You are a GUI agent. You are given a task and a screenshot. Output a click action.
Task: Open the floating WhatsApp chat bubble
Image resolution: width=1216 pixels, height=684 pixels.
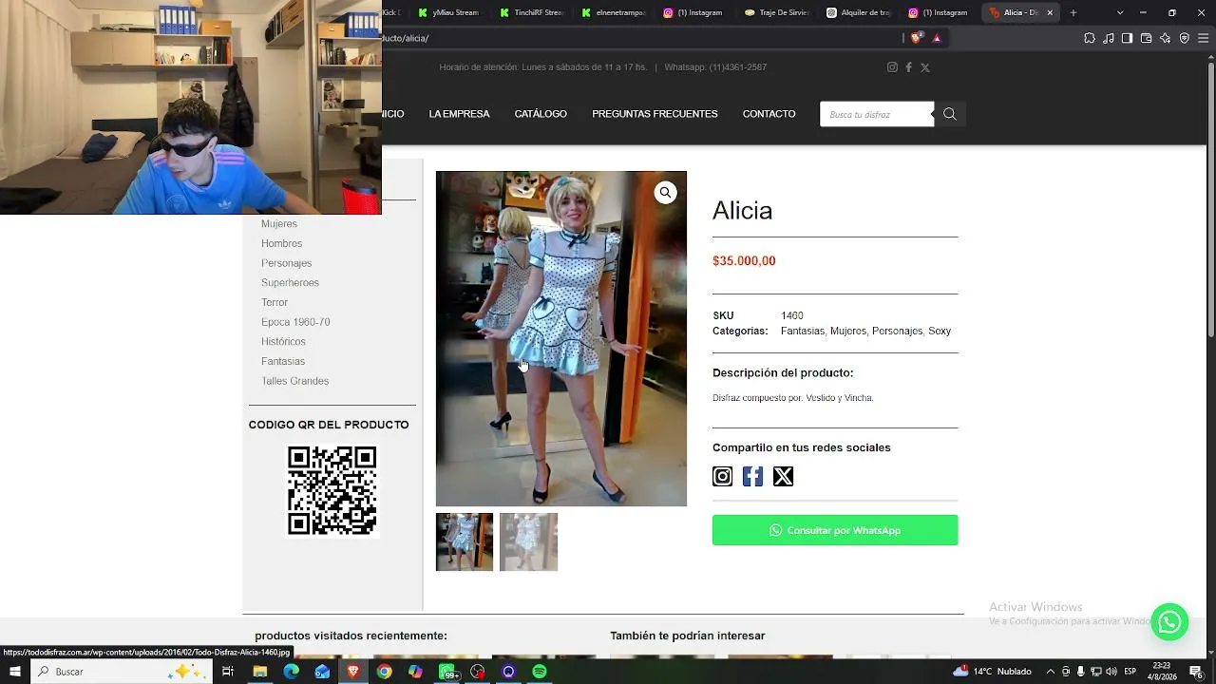pyautogui.click(x=1169, y=622)
